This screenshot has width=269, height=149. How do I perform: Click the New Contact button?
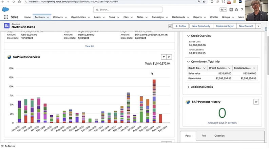coord(246,26)
